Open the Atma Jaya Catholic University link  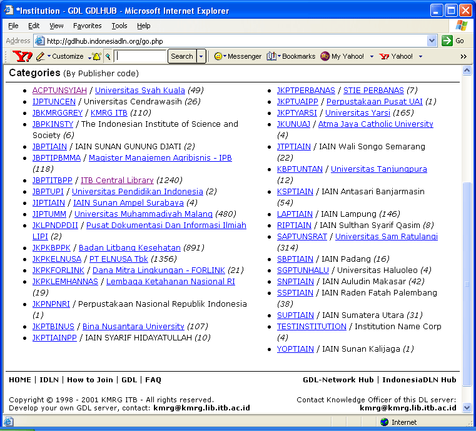click(x=375, y=124)
